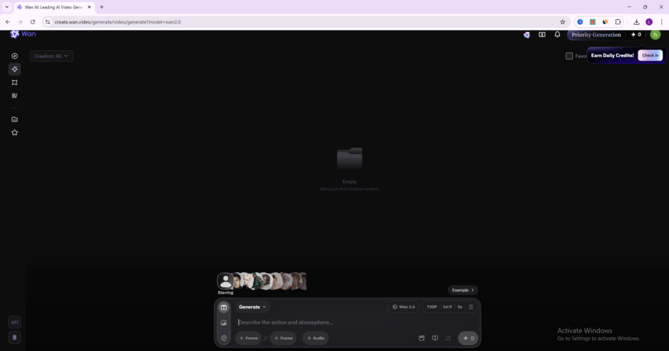Open the folder icon in left sidebar

14,119
